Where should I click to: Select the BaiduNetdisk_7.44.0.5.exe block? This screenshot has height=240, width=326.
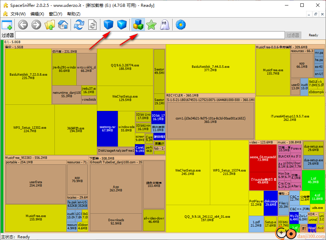point(210,68)
